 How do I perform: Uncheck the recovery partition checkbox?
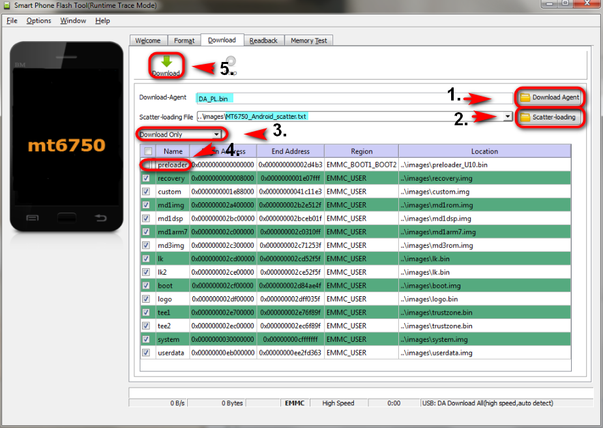tap(146, 178)
